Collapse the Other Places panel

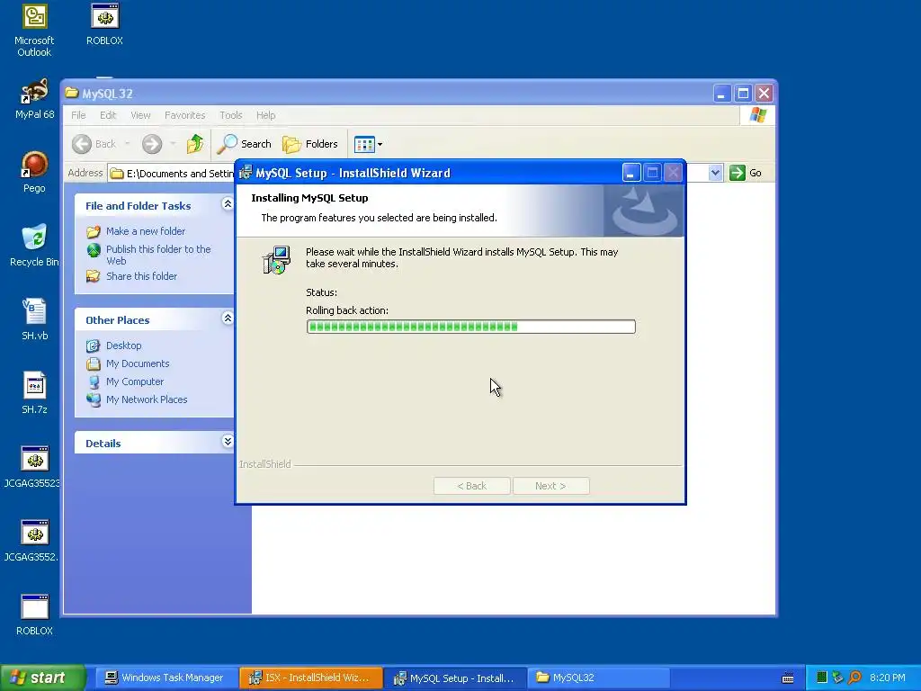pos(228,319)
